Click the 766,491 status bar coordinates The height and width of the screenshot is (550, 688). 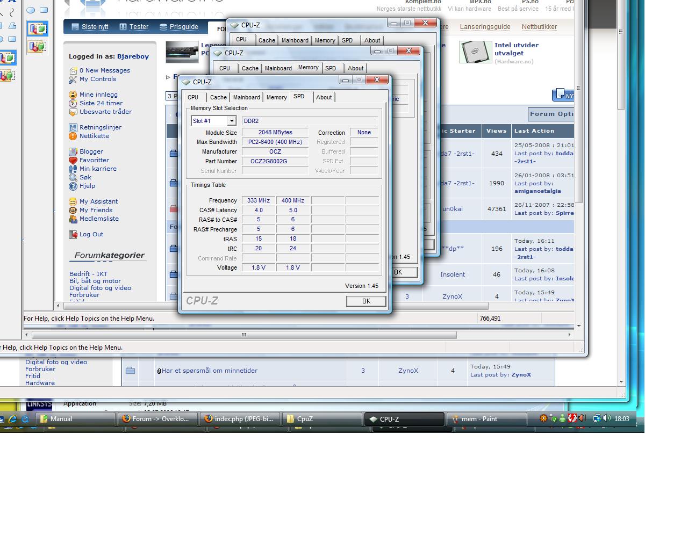[490, 319]
